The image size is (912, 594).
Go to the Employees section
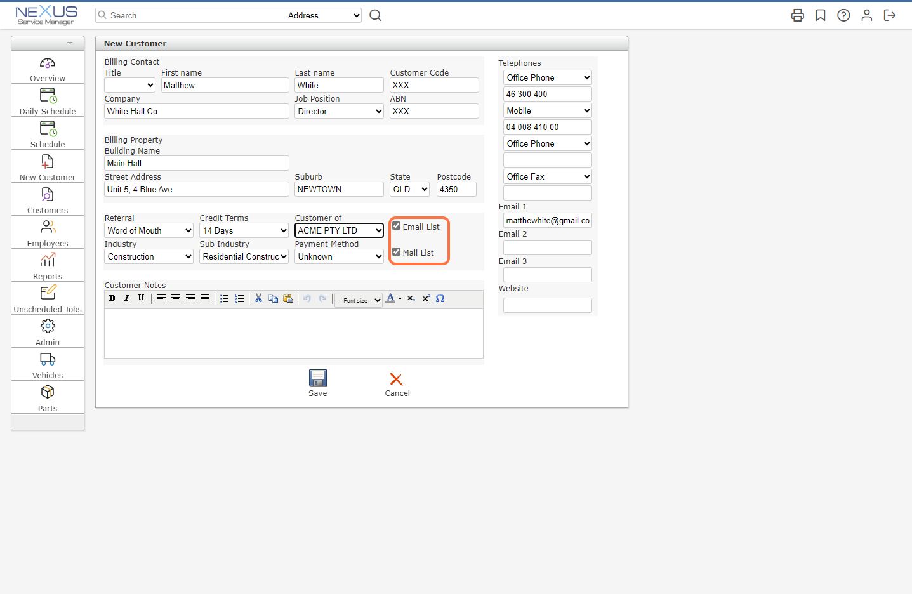[48, 232]
